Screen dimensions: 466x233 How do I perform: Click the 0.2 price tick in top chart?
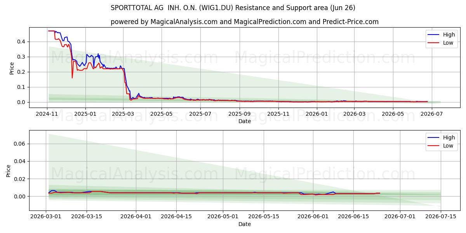[x=22, y=72]
